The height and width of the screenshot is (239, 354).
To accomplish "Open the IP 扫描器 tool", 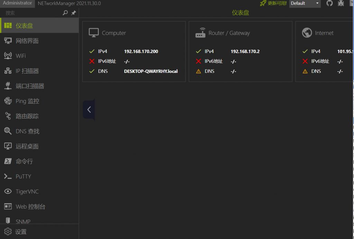I will pyautogui.click(x=28, y=71).
